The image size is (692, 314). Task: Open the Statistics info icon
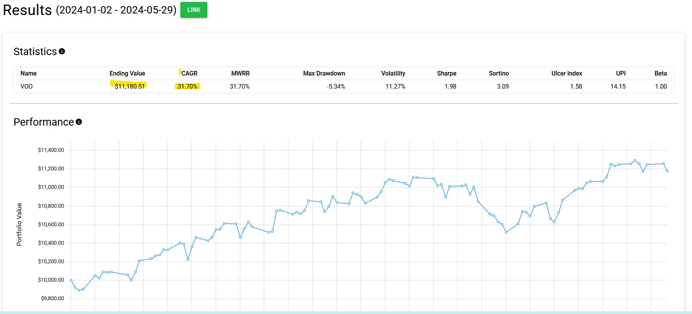coord(62,51)
